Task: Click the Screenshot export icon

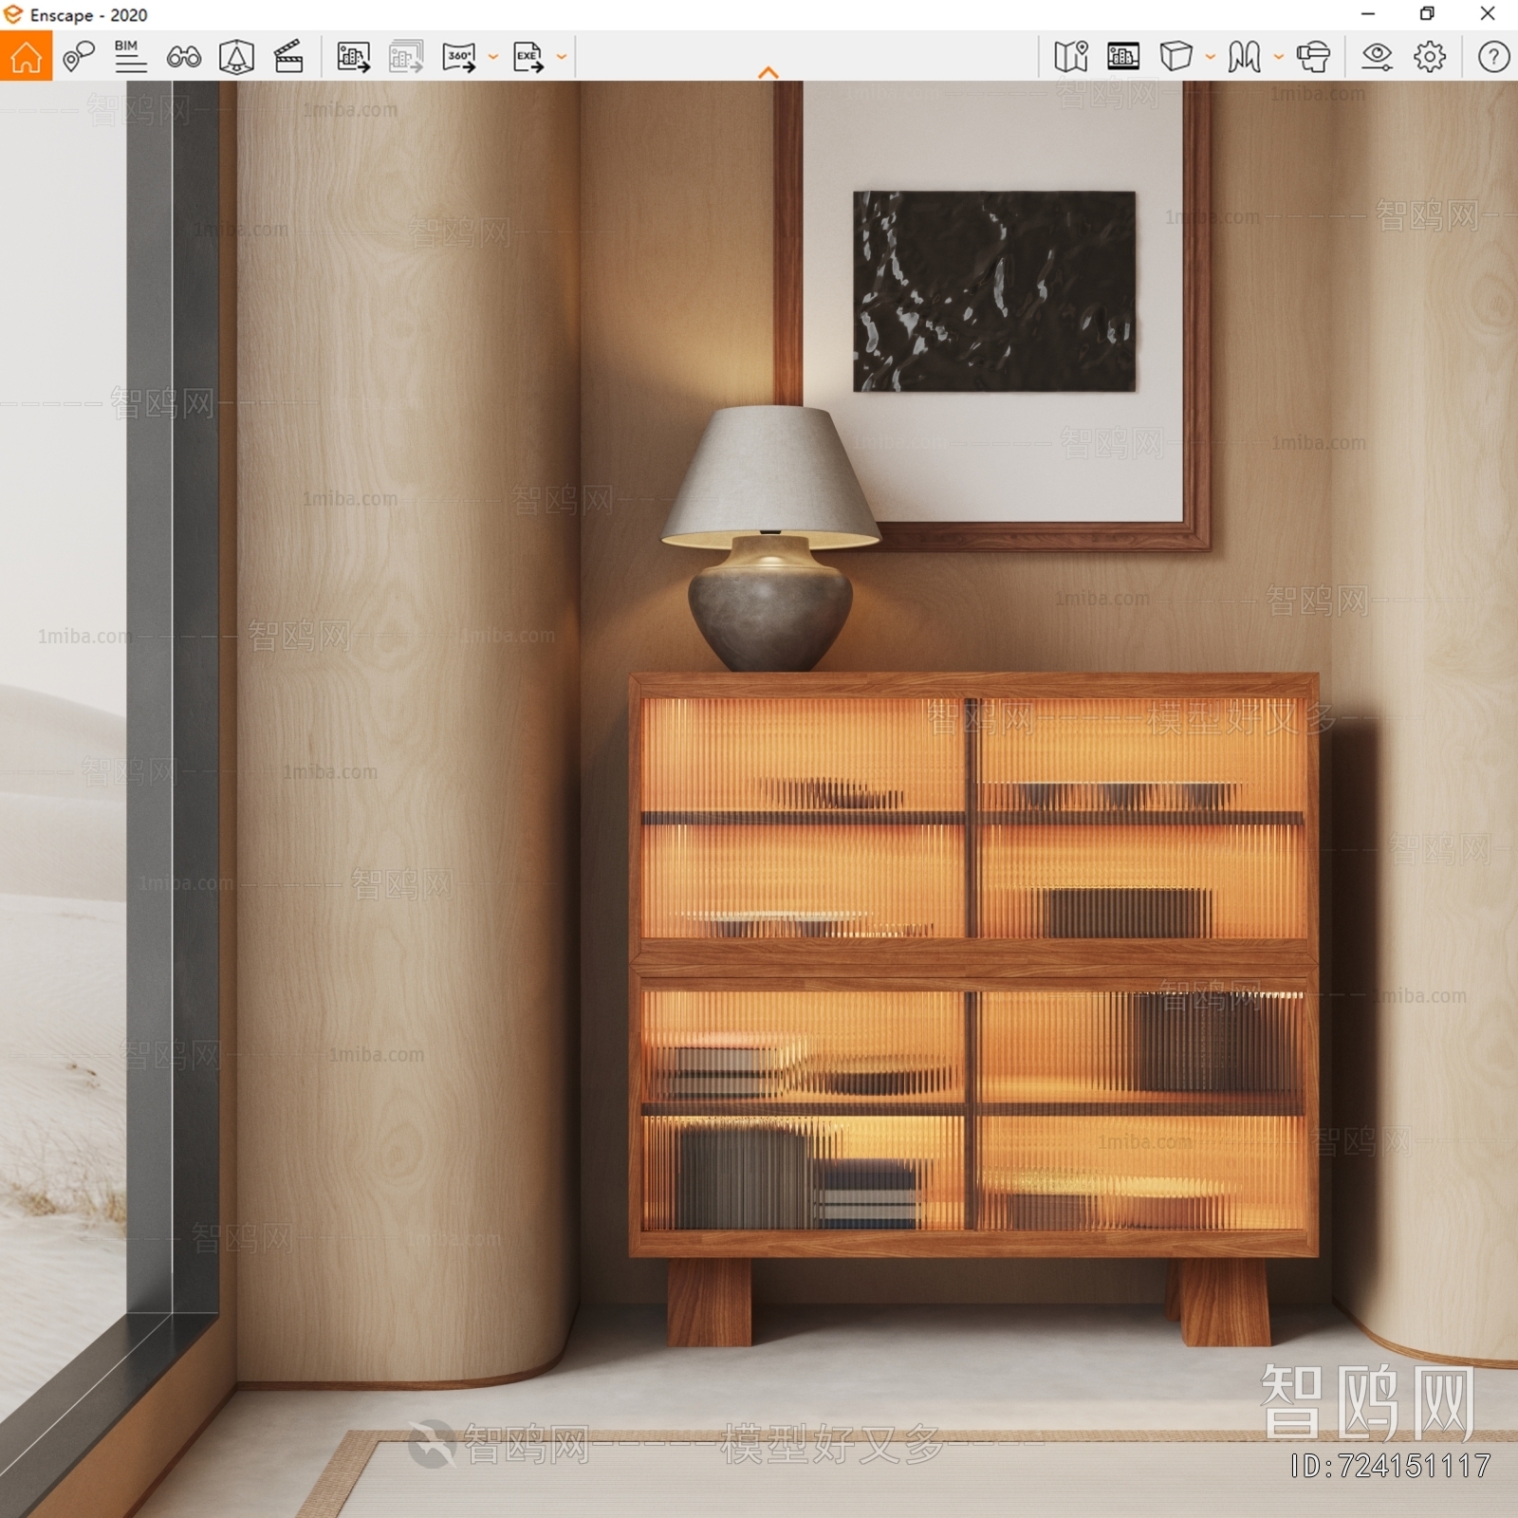Action: pos(354,57)
